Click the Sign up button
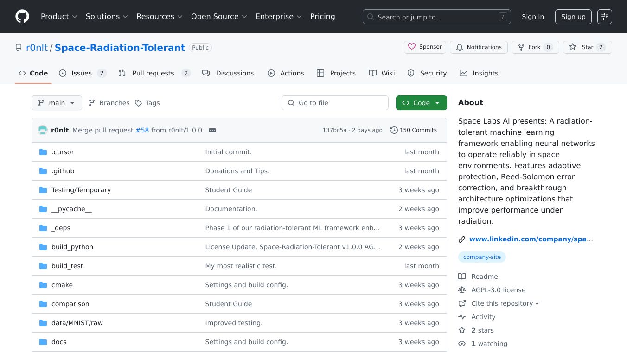Viewport: 627px width, 352px height. (x=573, y=17)
